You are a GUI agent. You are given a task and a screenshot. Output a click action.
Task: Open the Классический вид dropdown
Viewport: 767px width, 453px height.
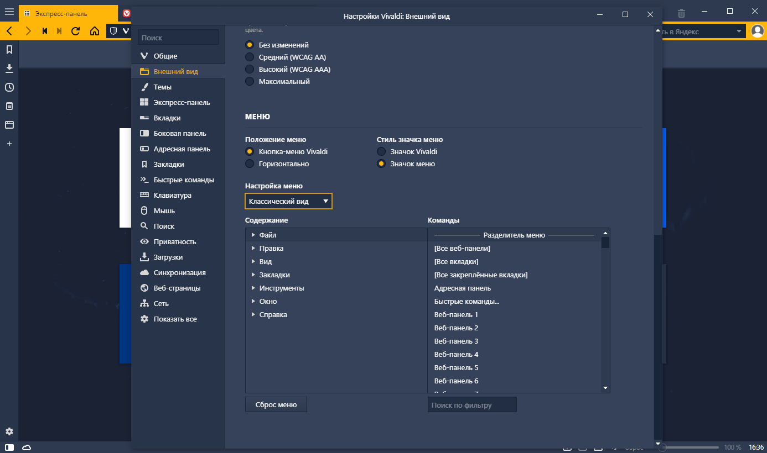[288, 201]
